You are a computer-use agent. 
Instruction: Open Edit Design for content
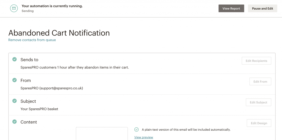[x=259, y=123]
